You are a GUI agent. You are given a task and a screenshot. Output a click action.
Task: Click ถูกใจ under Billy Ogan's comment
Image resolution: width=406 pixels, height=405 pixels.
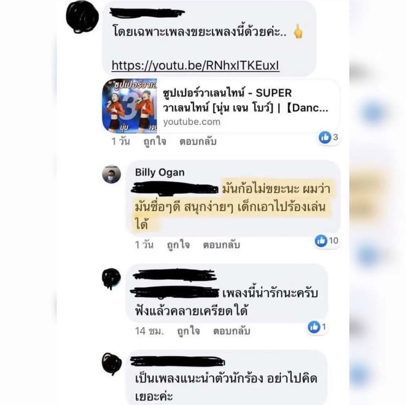[178, 245]
